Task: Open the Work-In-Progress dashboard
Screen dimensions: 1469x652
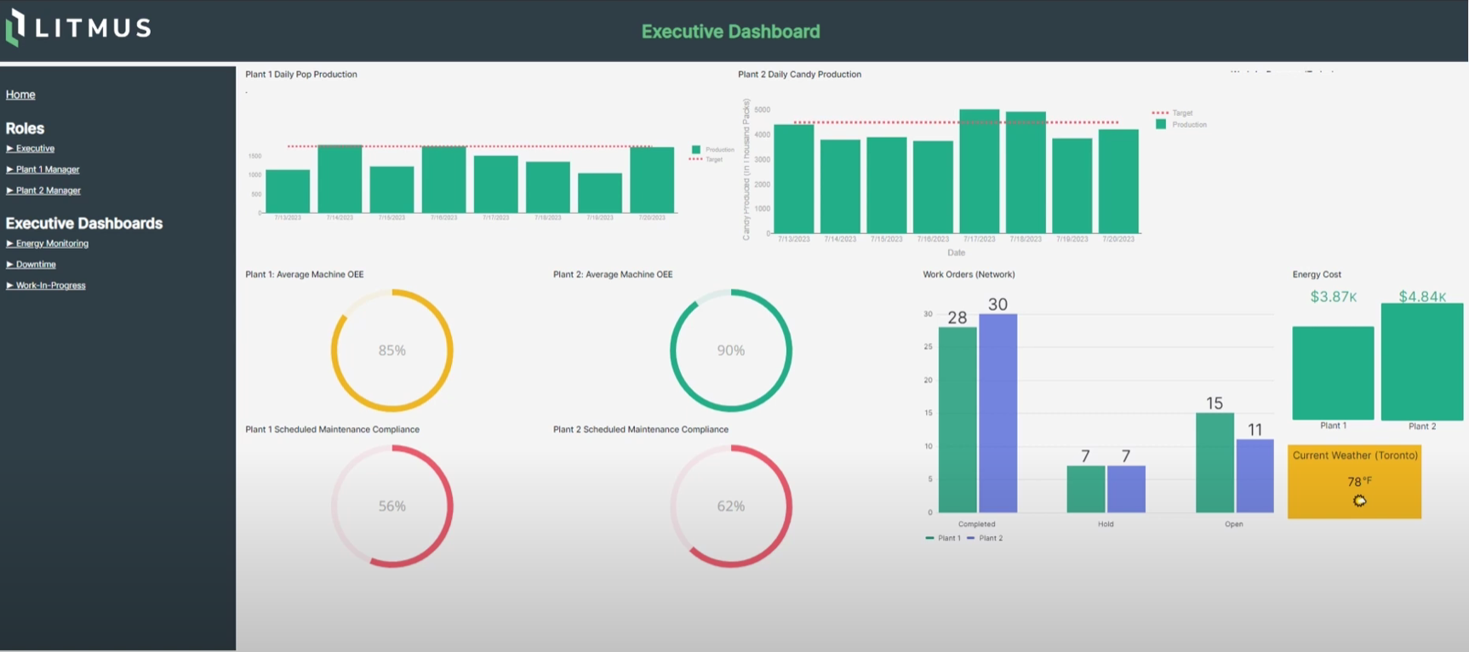Action: (50, 285)
